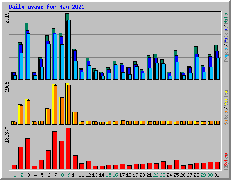Click day 29 on the x-axis
Viewport: 231px width, 180px height.
pyautogui.click(x=203, y=175)
